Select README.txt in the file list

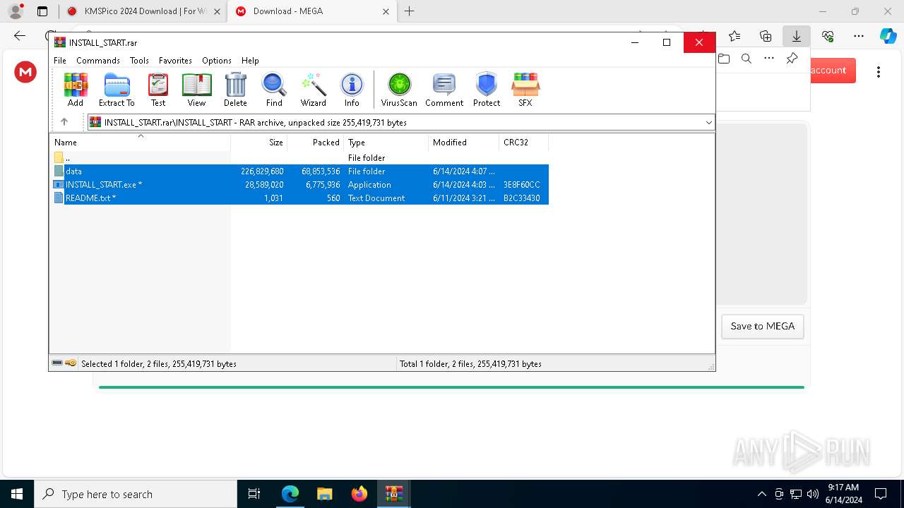pos(299,198)
